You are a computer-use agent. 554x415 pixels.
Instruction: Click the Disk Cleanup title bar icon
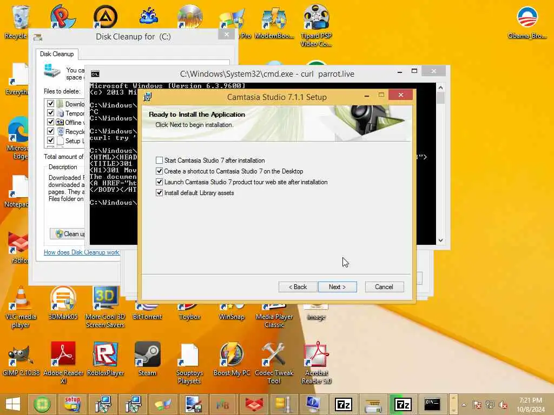pyautogui.click(x=38, y=37)
